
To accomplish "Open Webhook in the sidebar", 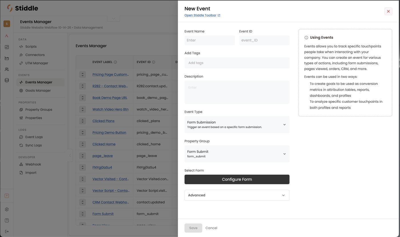I will pyautogui.click(x=33, y=164).
